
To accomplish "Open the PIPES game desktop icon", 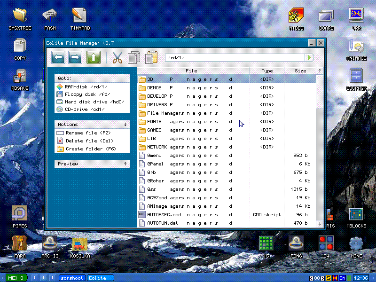I will (20, 216).
